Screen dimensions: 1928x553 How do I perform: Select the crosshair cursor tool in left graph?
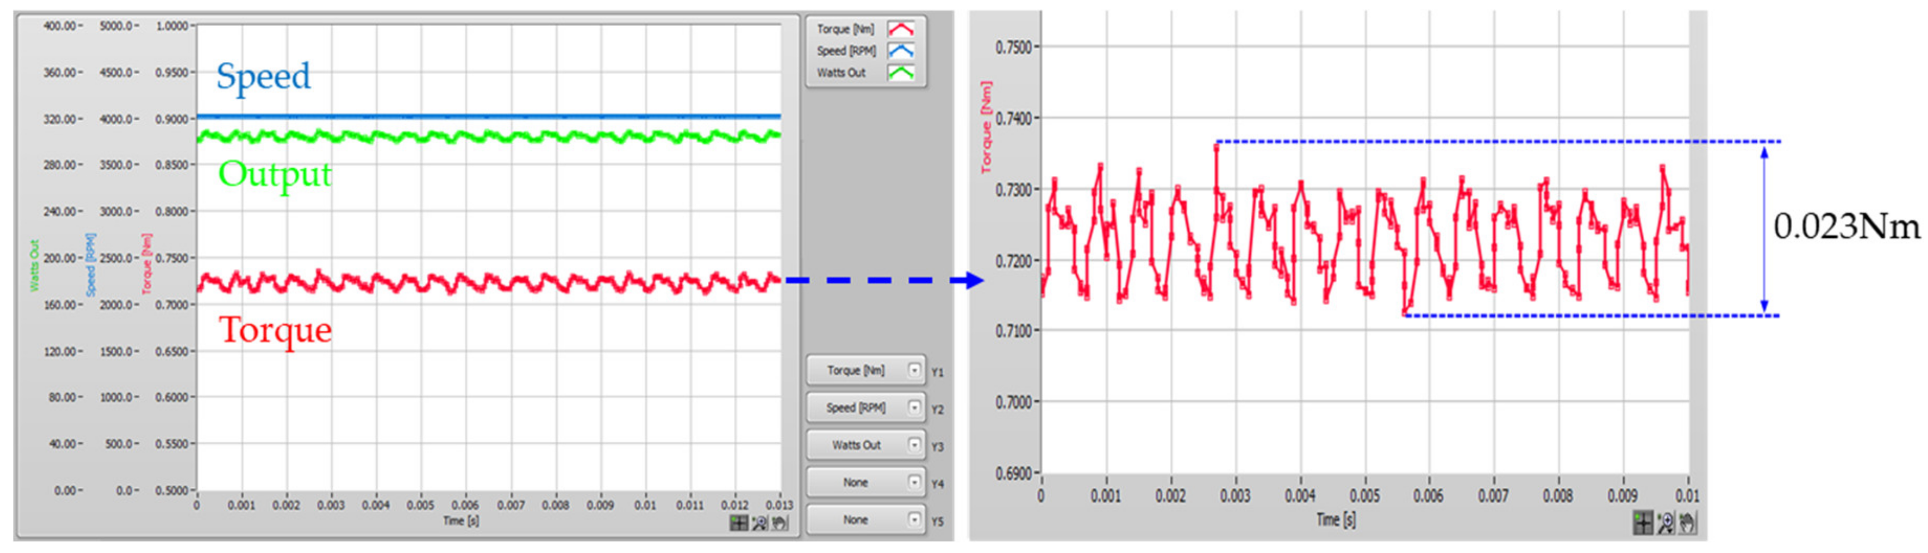click(x=739, y=522)
